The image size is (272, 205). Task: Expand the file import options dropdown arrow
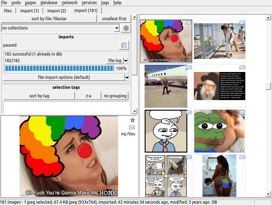coord(127,77)
